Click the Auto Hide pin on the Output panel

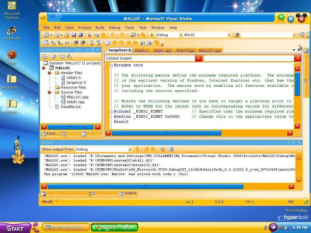pyautogui.click(x=293, y=142)
